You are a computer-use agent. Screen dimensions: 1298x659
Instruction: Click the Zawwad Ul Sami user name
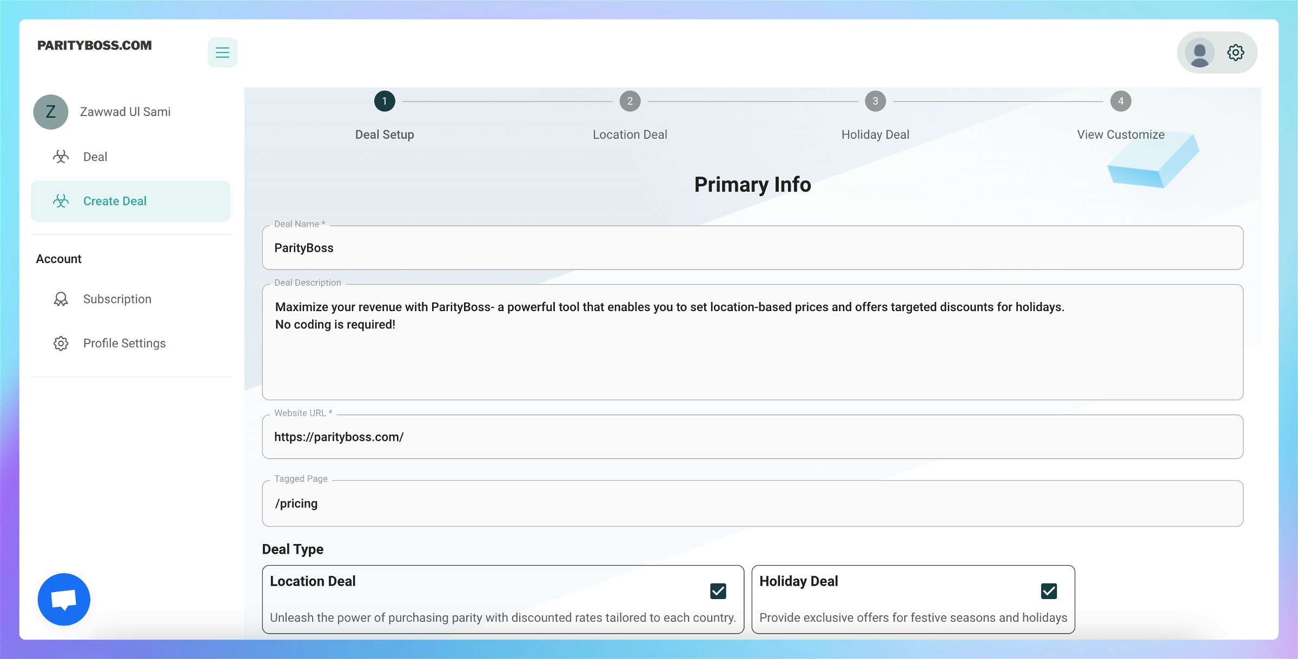tap(125, 112)
